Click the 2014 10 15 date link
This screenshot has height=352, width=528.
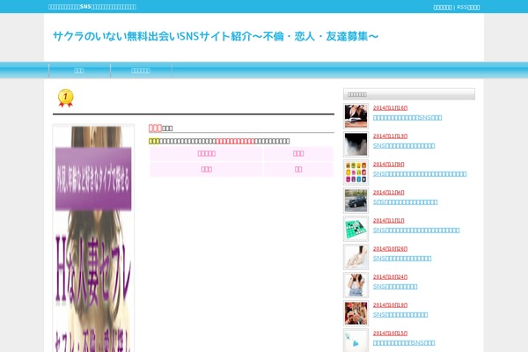[390, 334]
